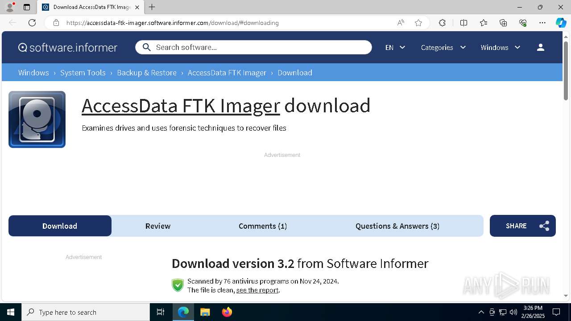Image resolution: width=571 pixels, height=321 pixels.
Task: Expand the Categories dropdown
Action: [x=443, y=47]
